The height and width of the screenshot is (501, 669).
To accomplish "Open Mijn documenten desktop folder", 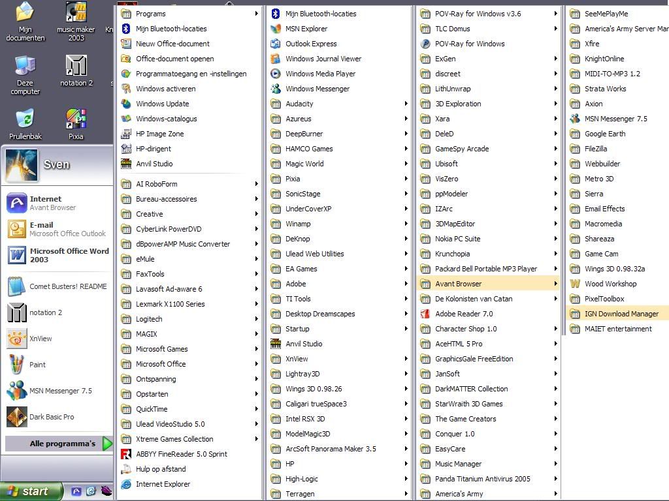I will tap(25, 22).
